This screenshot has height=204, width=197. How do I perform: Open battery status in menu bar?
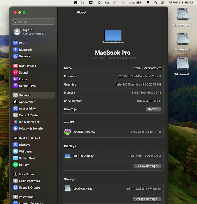point(135,3)
